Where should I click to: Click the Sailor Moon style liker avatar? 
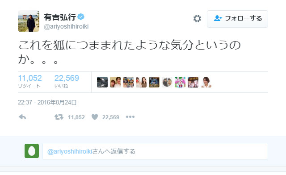pos(180,82)
